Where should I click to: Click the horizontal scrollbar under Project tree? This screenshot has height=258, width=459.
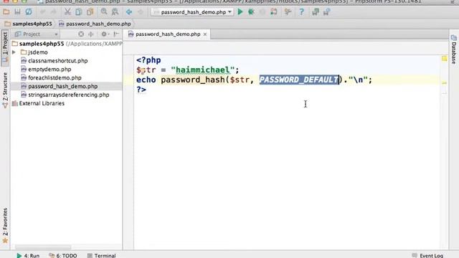pyautogui.click(x=43, y=247)
